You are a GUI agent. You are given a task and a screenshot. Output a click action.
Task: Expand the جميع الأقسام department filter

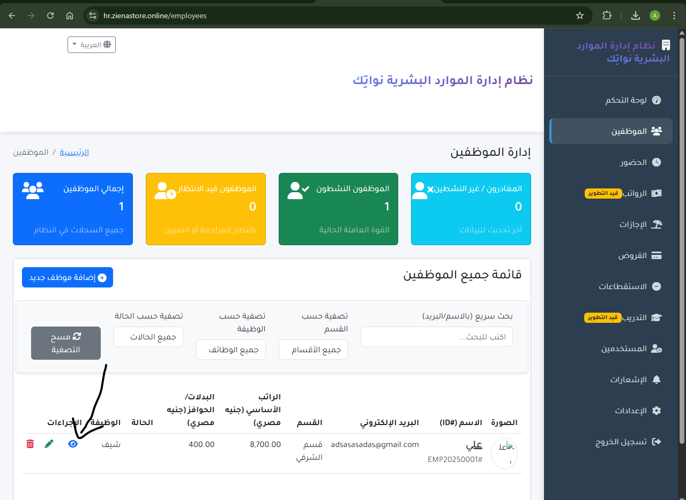(x=313, y=350)
